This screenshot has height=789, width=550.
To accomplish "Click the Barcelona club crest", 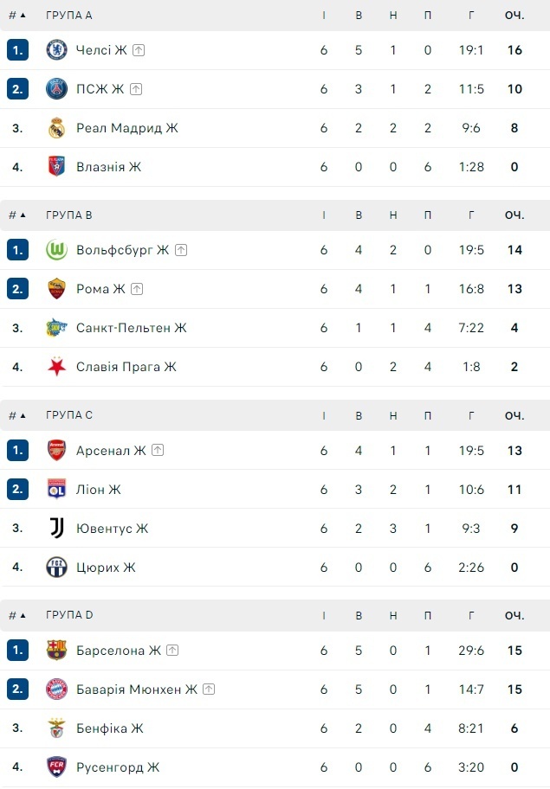I will 56,650.
